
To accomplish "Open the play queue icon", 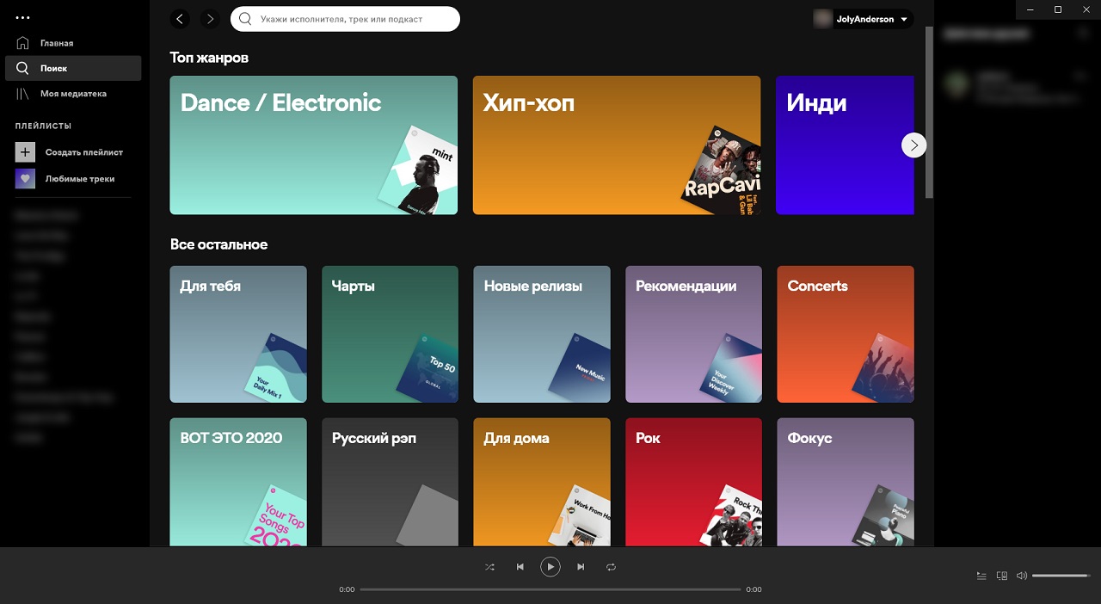I will tap(981, 576).
